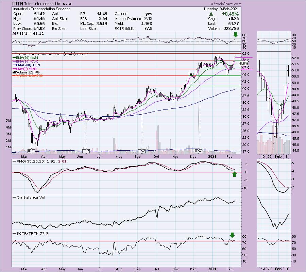Click the Options value yes
This screenshot has width=306, height=272.
[149, 14]
